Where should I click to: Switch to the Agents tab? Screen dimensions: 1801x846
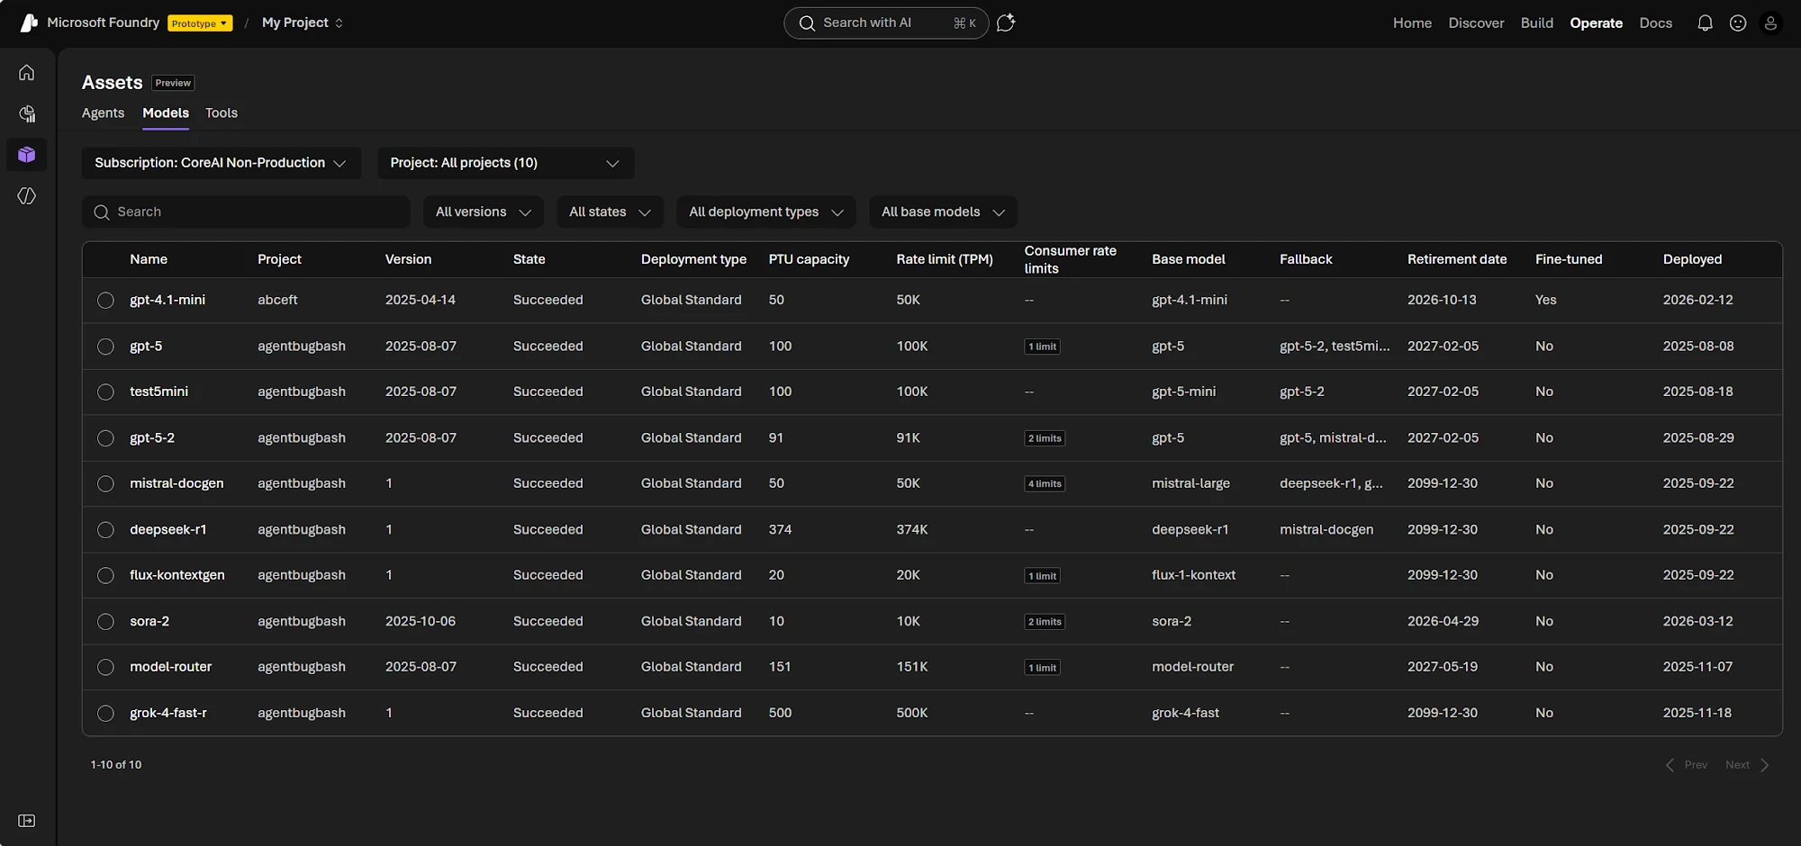click(103, 112)
